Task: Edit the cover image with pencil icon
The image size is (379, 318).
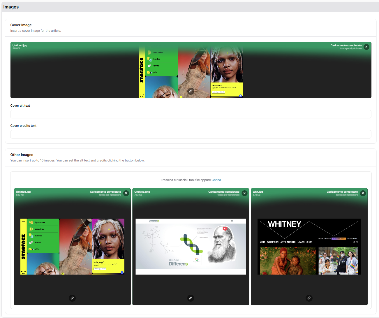Action: coord(191,91)
